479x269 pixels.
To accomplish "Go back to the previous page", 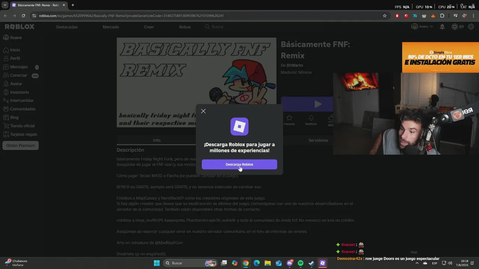I will pyautogui.click(x=5, y=16).
